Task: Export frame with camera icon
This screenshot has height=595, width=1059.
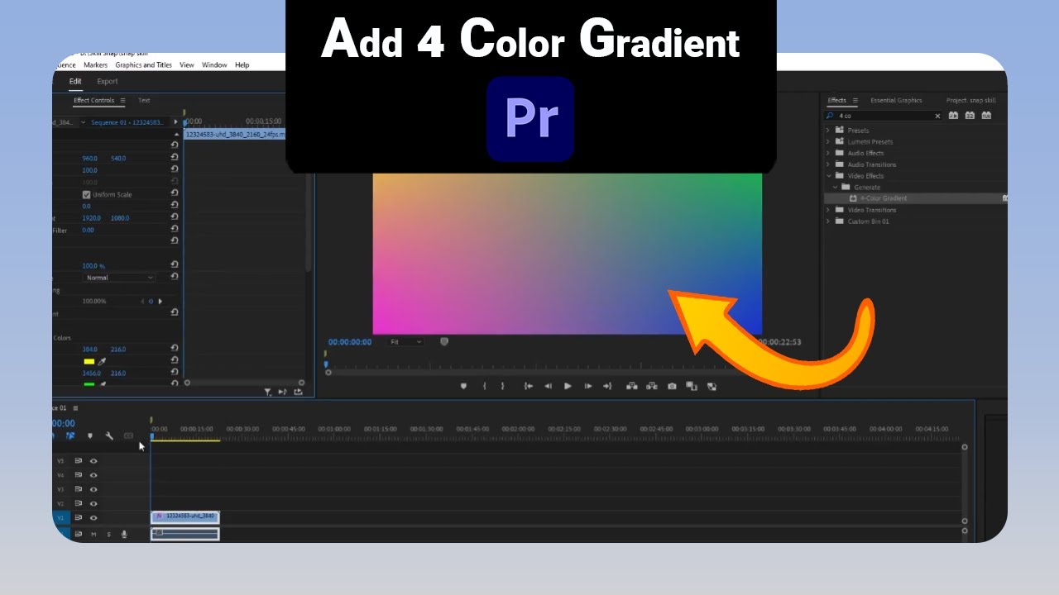Action: 672,386
